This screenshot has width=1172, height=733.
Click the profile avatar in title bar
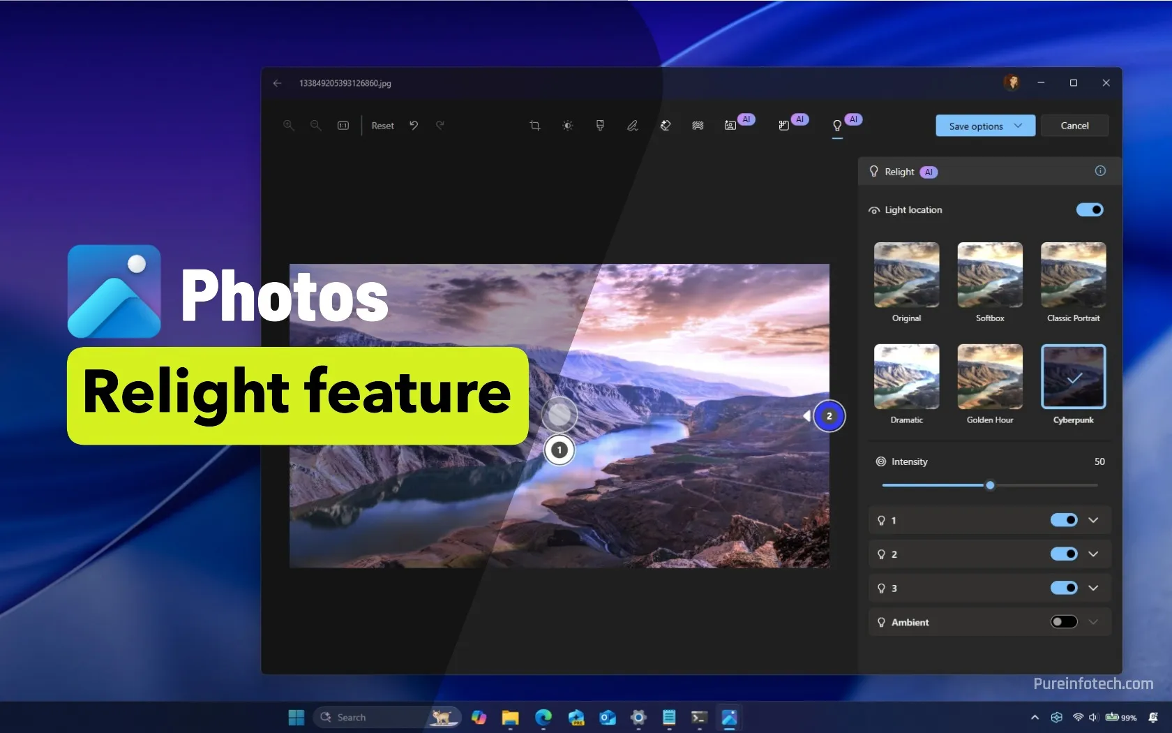point(1012,82)
